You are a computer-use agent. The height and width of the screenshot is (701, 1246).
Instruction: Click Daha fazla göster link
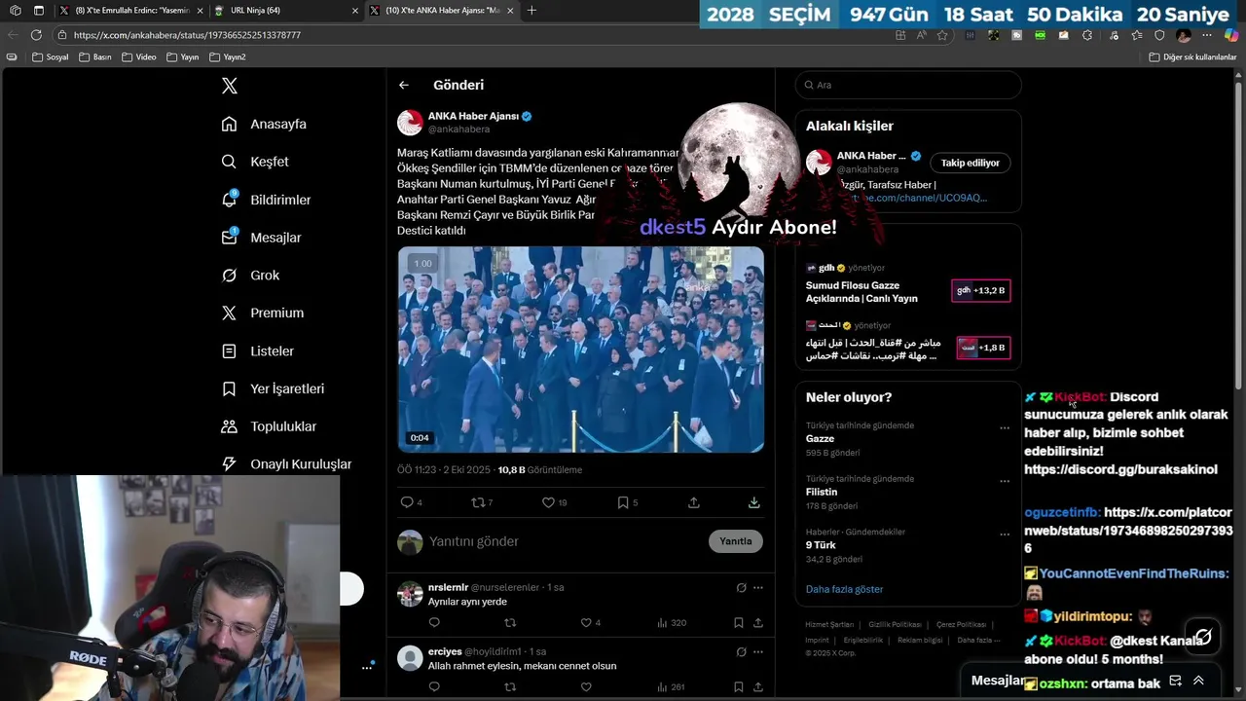click(844, 589)
